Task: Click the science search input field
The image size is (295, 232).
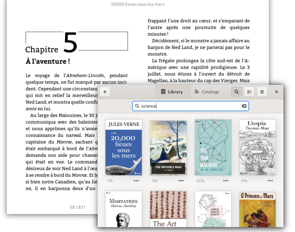Action: (x=189, y=106)
